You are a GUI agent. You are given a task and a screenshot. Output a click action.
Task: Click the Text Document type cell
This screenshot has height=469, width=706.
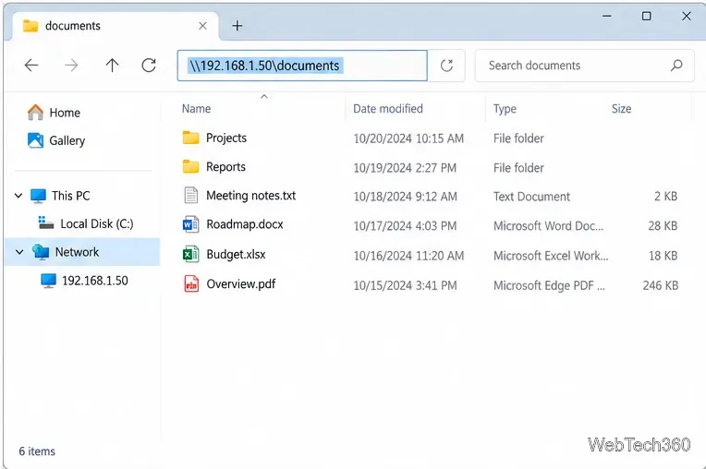tap(531, 197)
